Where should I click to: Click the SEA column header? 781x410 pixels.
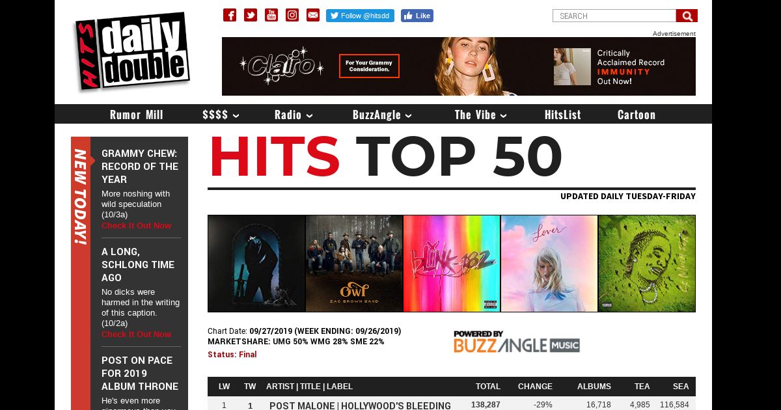coord(681,387)
